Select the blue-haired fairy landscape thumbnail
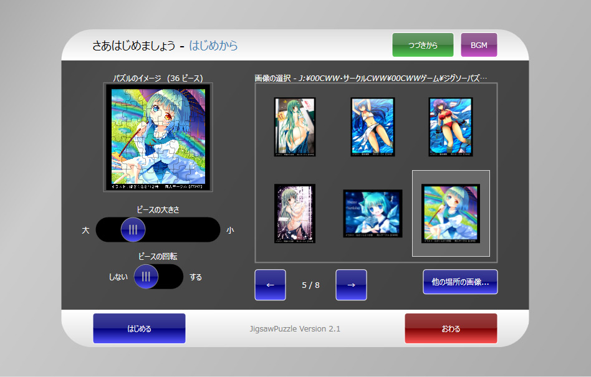This screenshot has width=591, height=377. tap(373, 213)
